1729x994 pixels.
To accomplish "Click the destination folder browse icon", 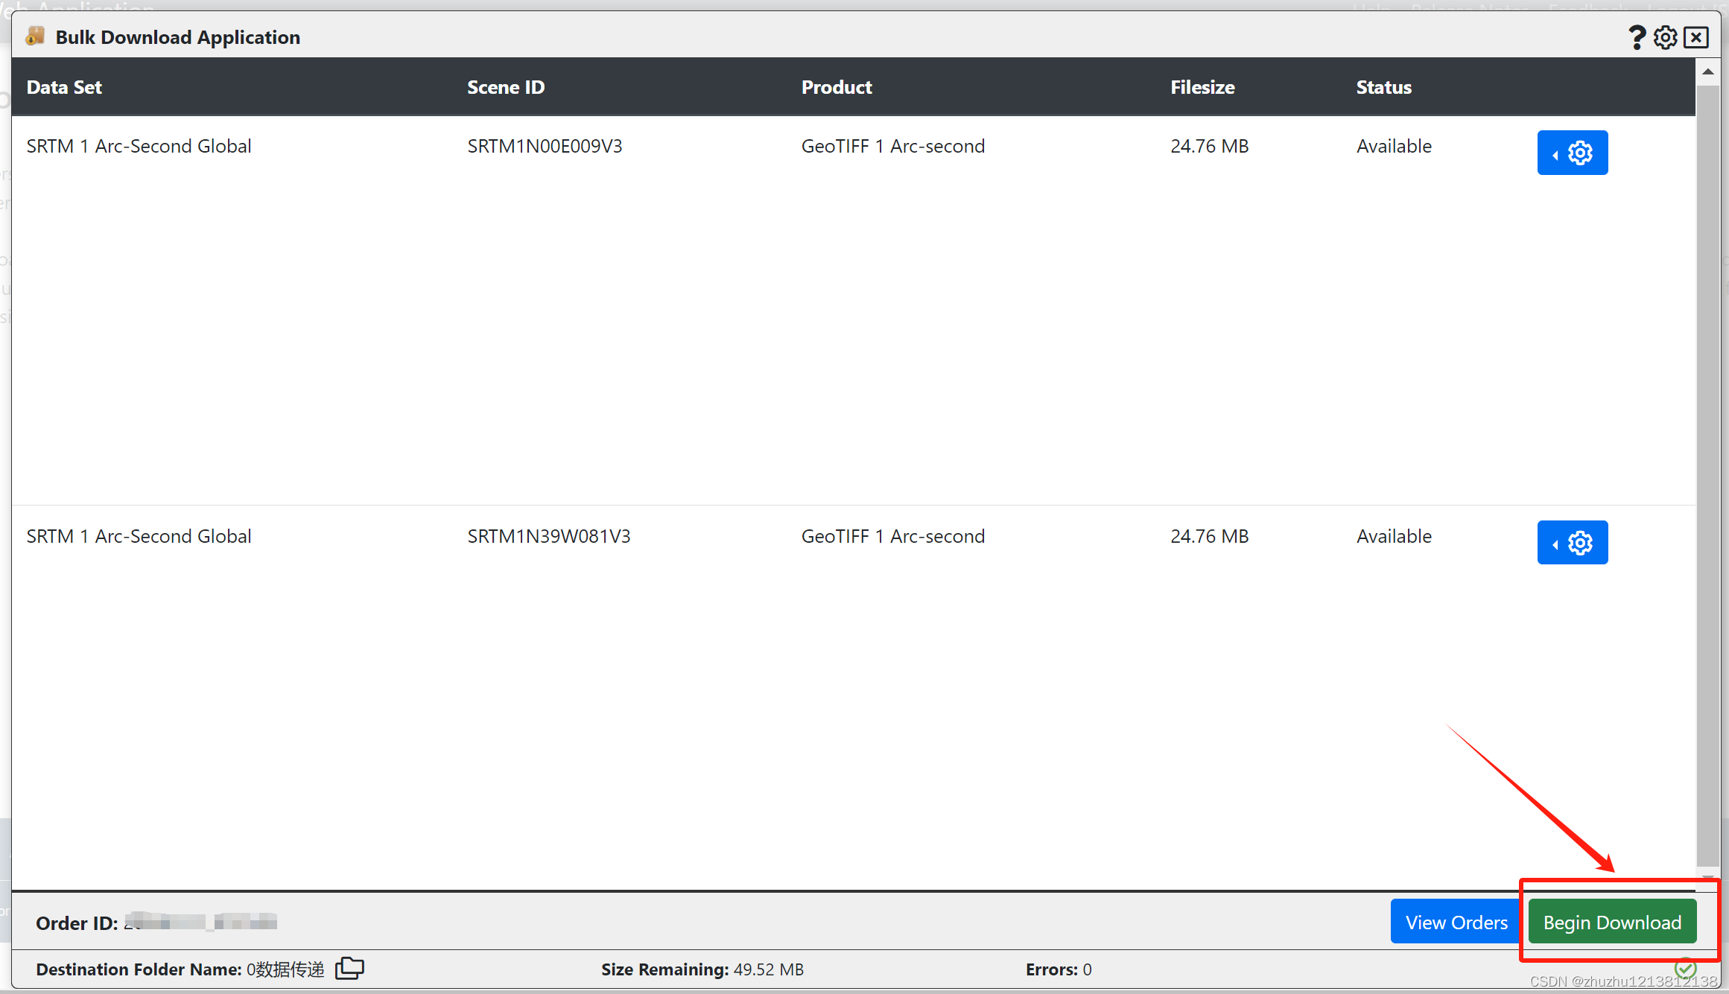I will tap(349, 968).
